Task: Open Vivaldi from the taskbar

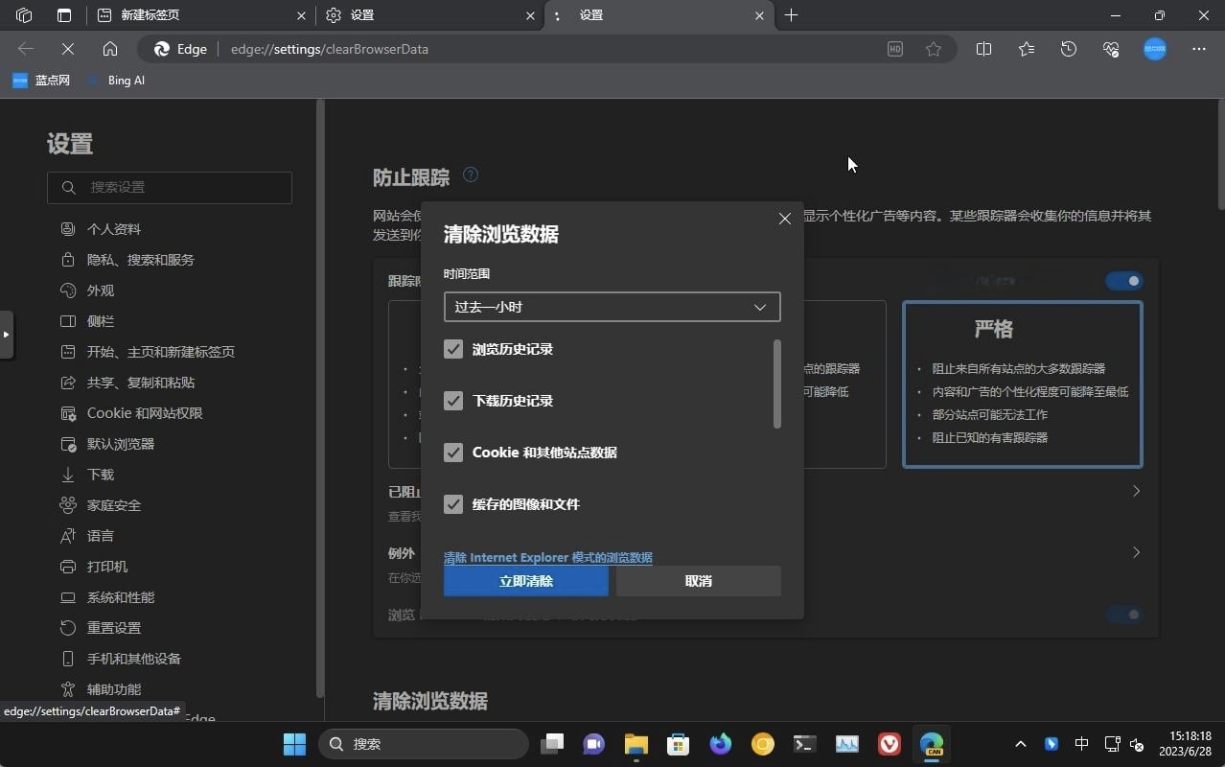Action: 889,744
